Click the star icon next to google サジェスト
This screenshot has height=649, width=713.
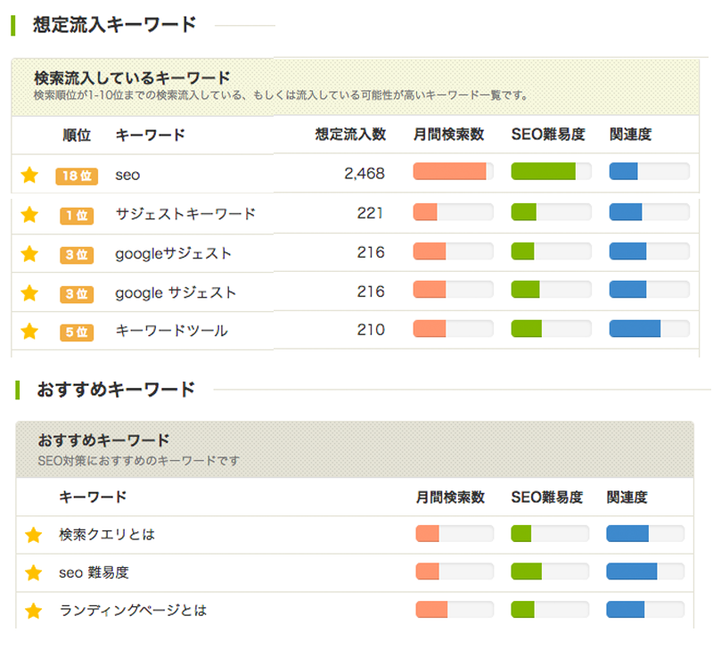click(29, 293)
